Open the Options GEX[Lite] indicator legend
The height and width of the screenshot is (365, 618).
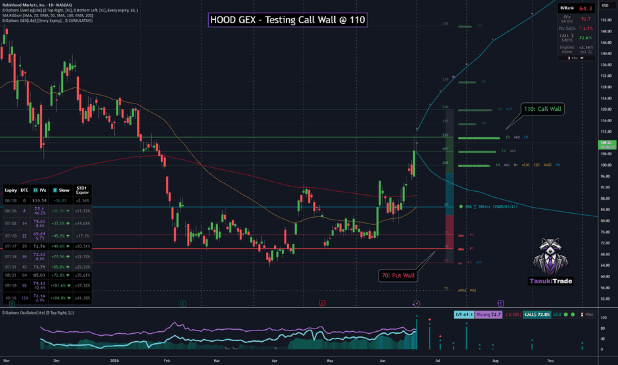(47, 21)
